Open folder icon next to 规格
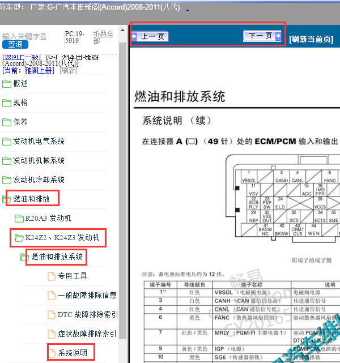This screenshot has height=363, width=340. (x=7, y=103)
